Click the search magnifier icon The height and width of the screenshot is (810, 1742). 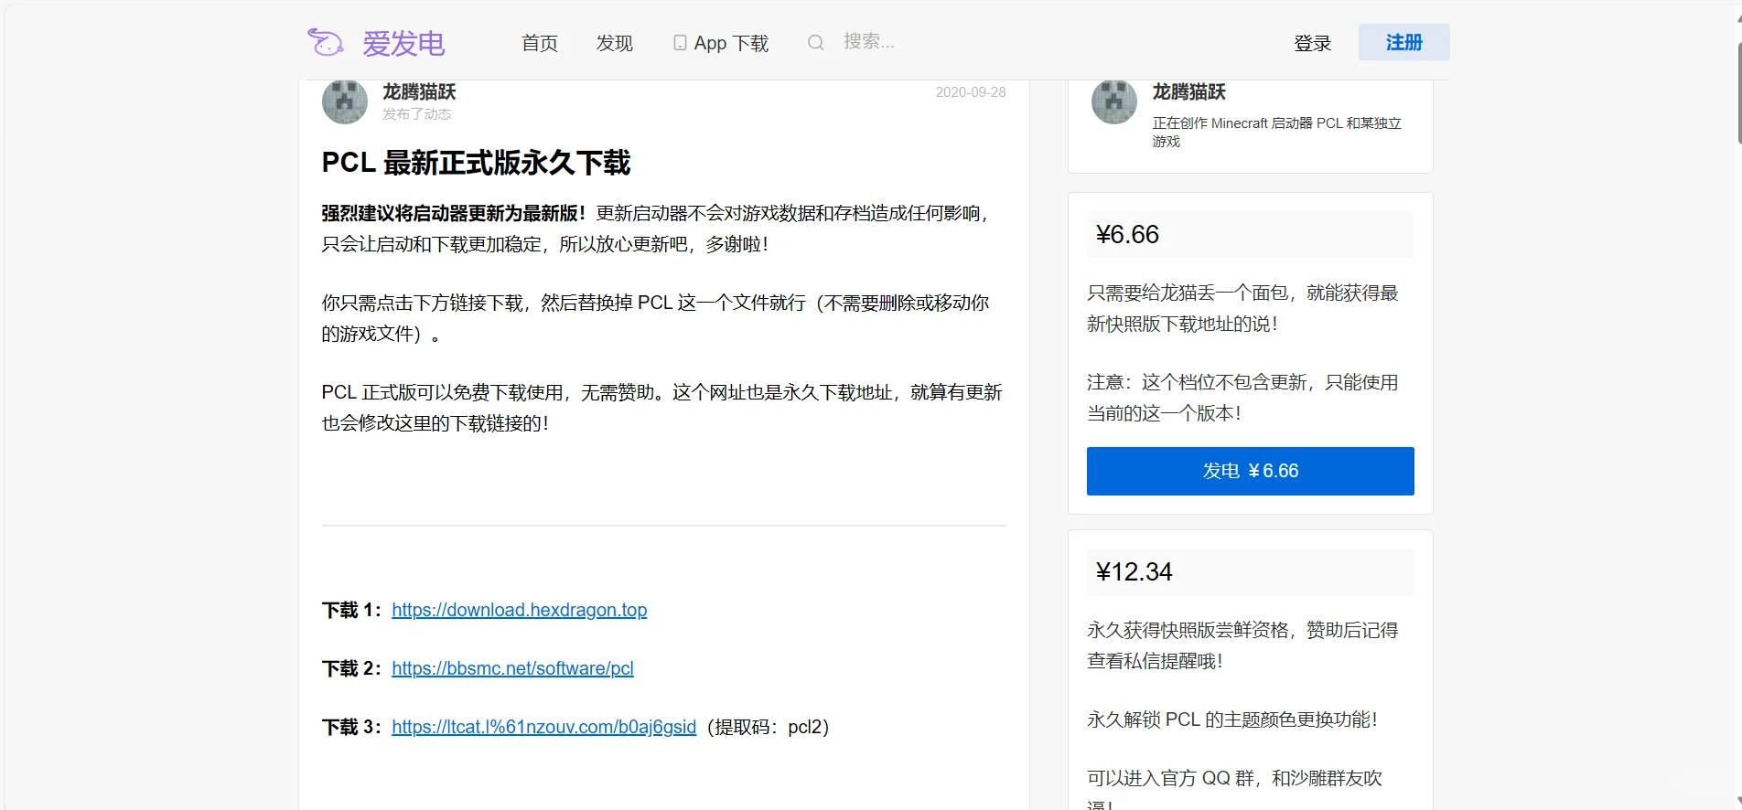click(x=815, y=42)
